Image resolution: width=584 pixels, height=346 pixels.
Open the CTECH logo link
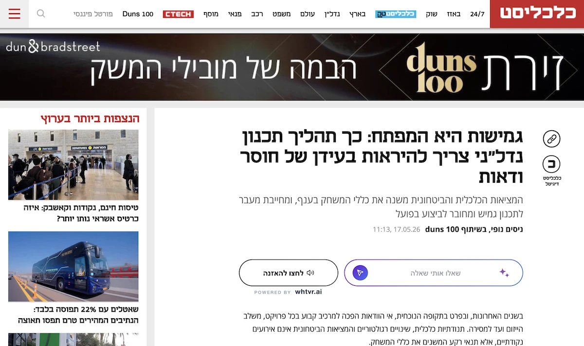(x=178, y=14)
